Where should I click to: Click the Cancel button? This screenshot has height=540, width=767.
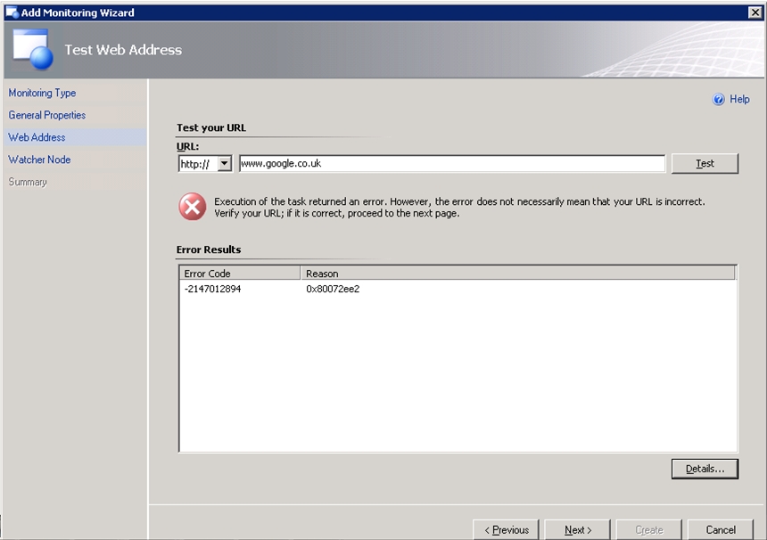click(x=720, y=529)
